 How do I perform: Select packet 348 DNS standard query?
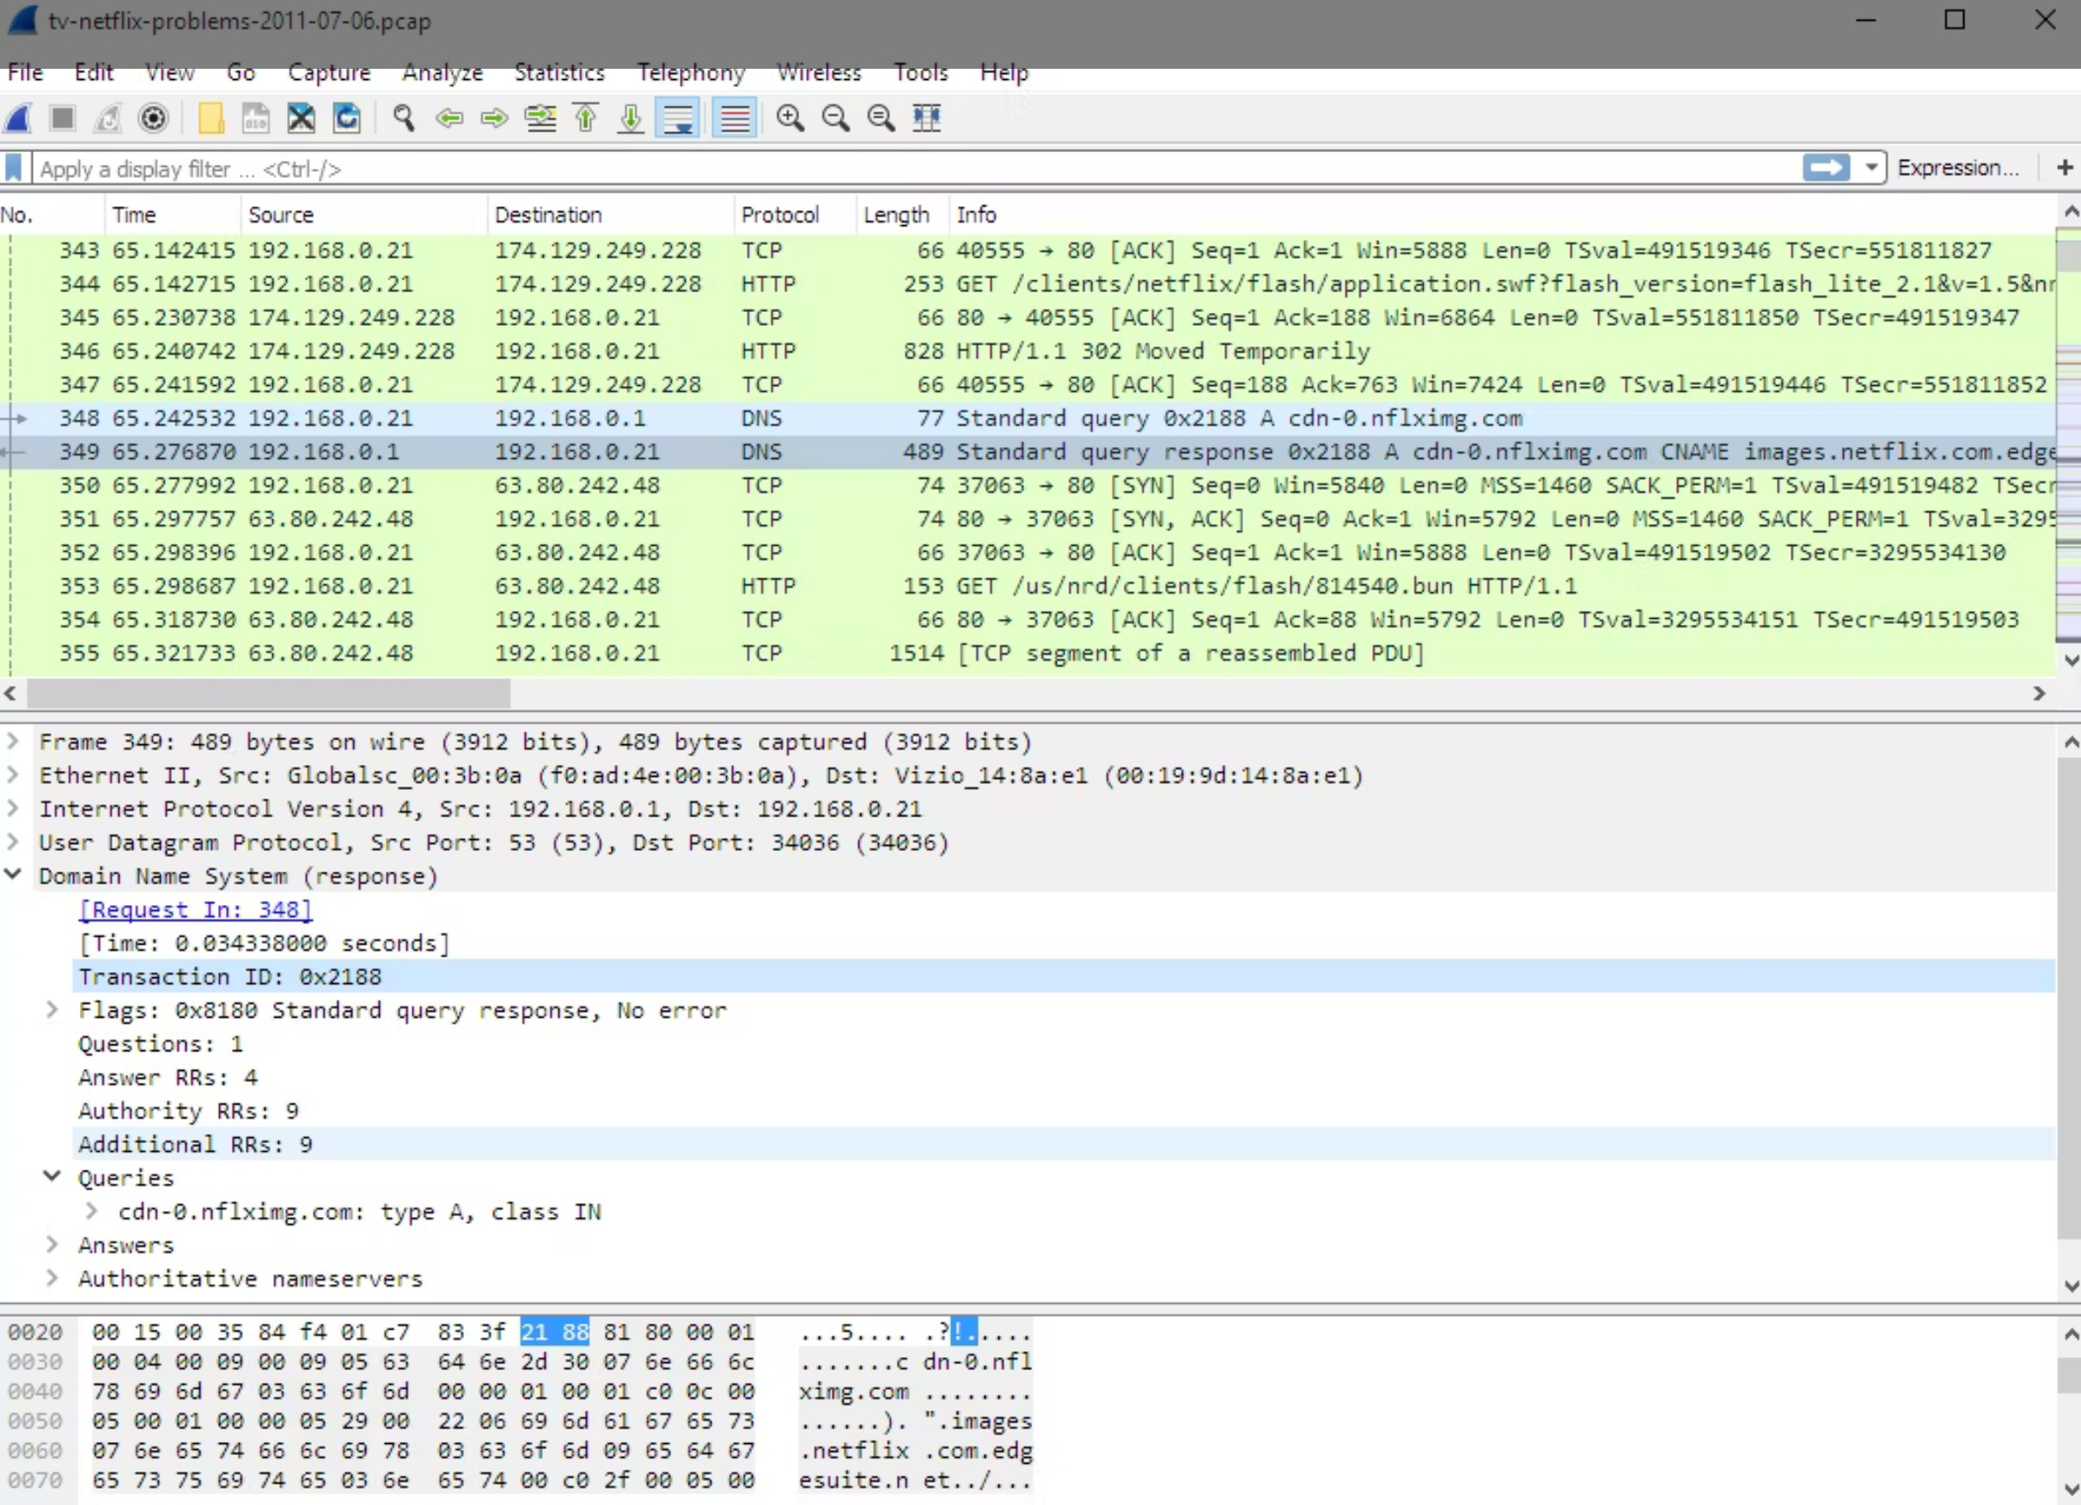(x=1028, y=419)
